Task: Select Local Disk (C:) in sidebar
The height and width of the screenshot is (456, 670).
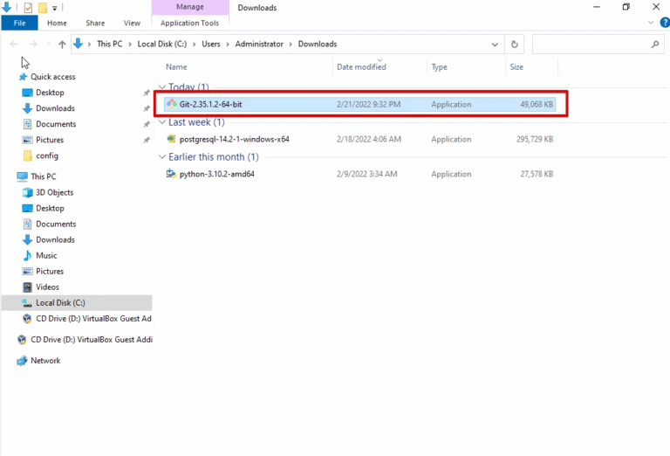Action: pos(77,303)
